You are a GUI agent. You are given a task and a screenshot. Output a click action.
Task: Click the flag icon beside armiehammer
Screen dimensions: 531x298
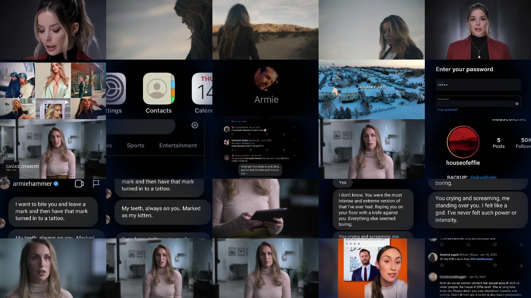click(x=96, y=183)
